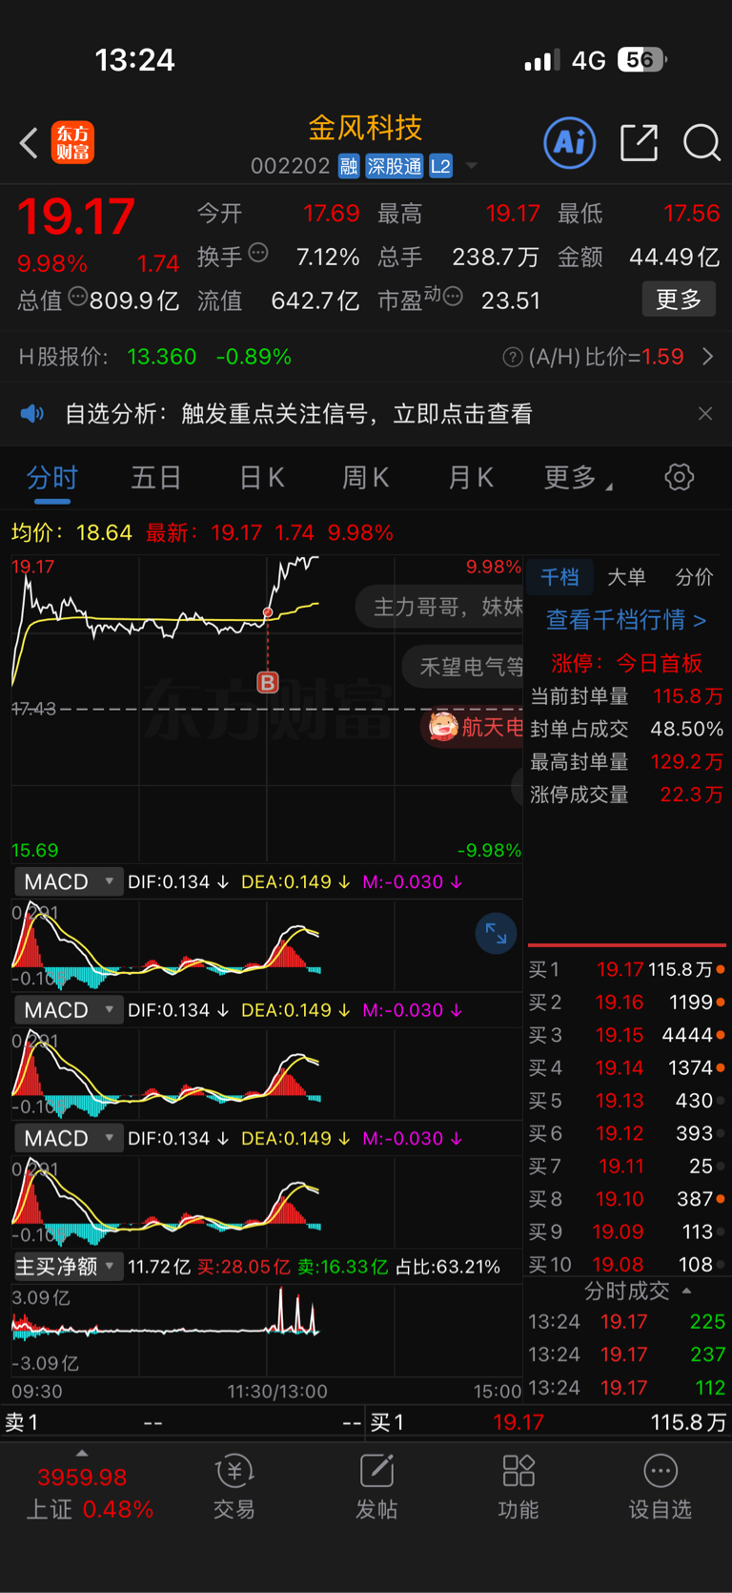Screen dimensions: 732x1593
Task: Open the first MACD indicator dropdown
Action: (69, 881)
